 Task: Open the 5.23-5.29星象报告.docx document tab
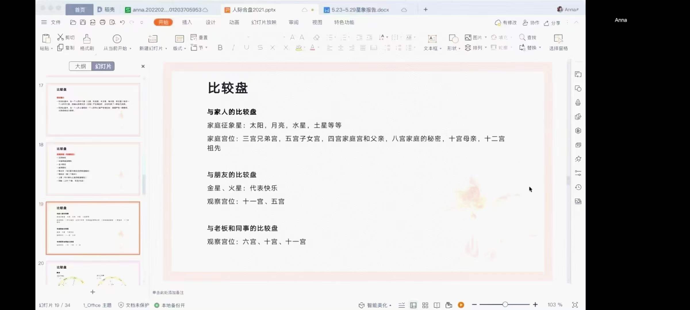(x=359, y=9)
